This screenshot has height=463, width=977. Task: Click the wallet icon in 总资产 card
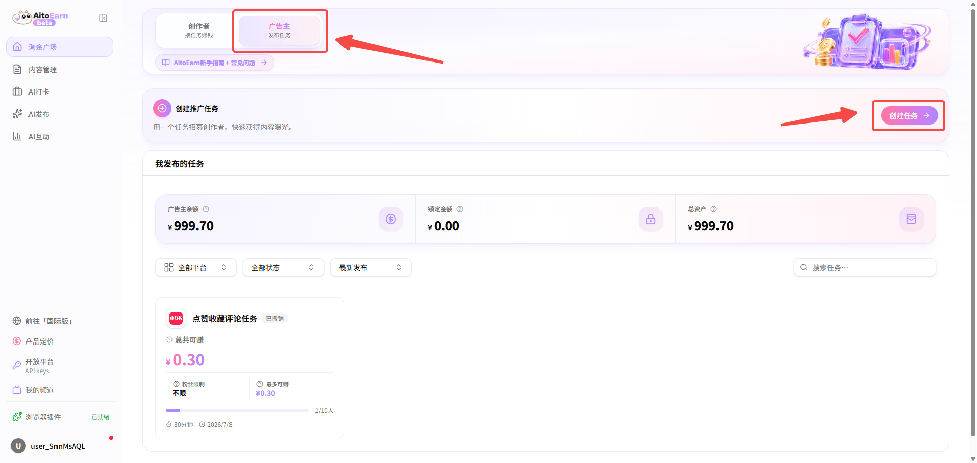coord(911,219)
